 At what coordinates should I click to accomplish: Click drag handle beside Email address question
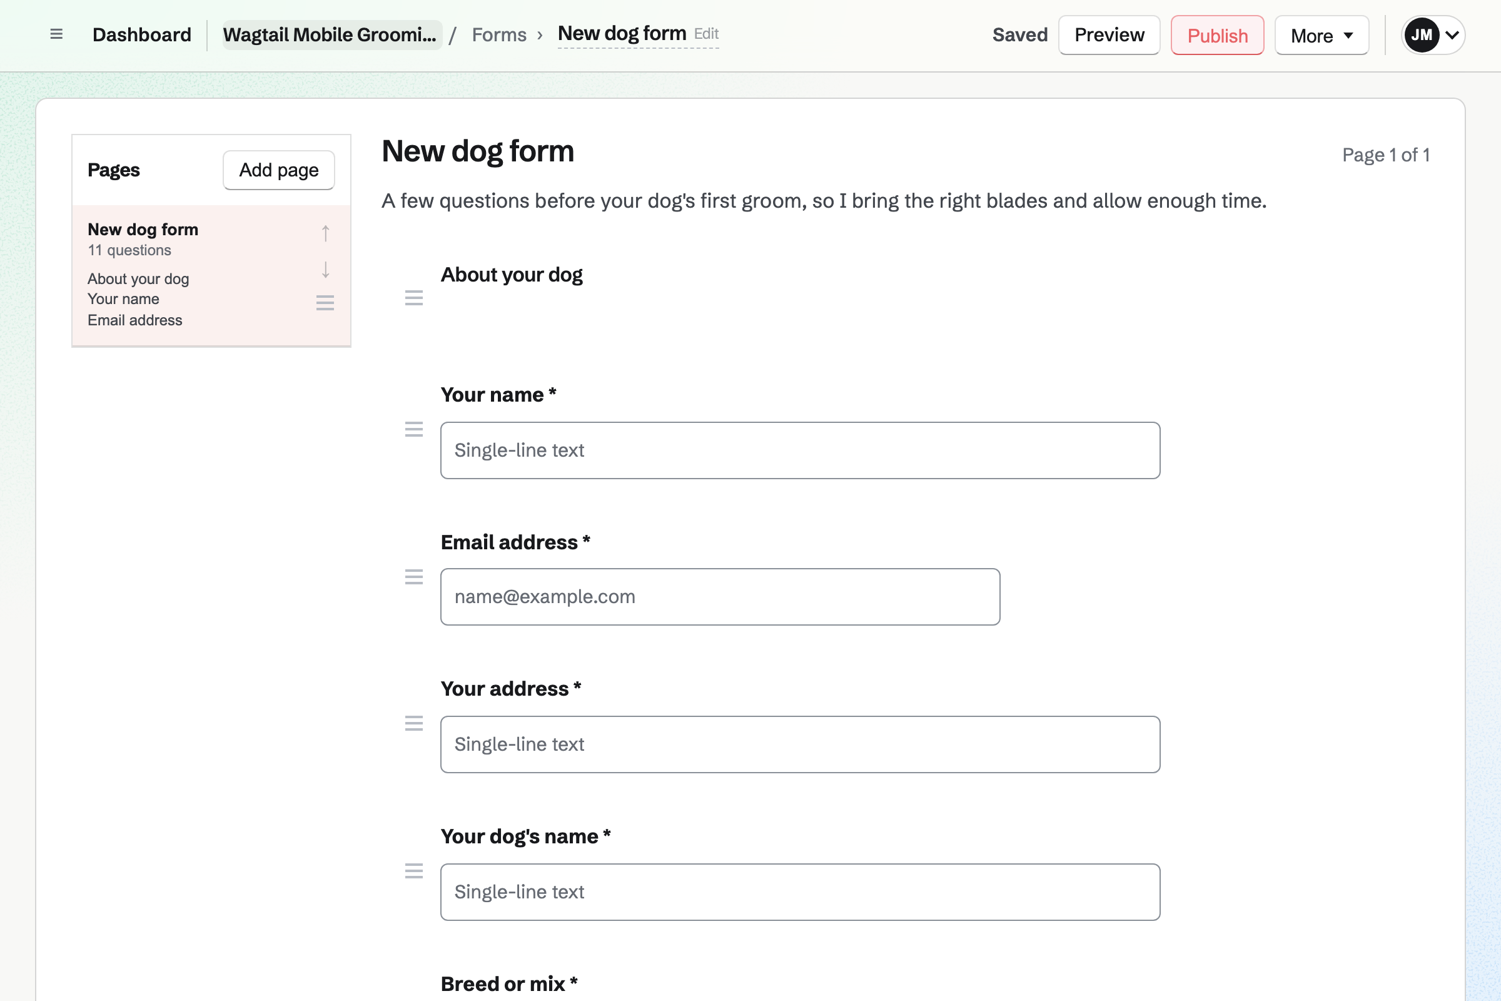point(414,577)
